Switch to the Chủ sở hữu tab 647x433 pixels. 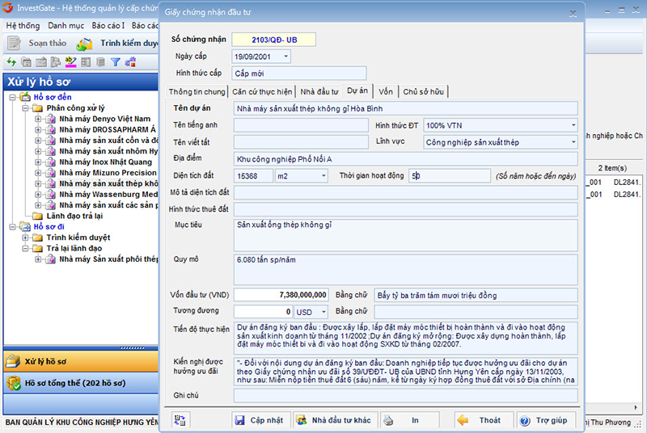423,91
